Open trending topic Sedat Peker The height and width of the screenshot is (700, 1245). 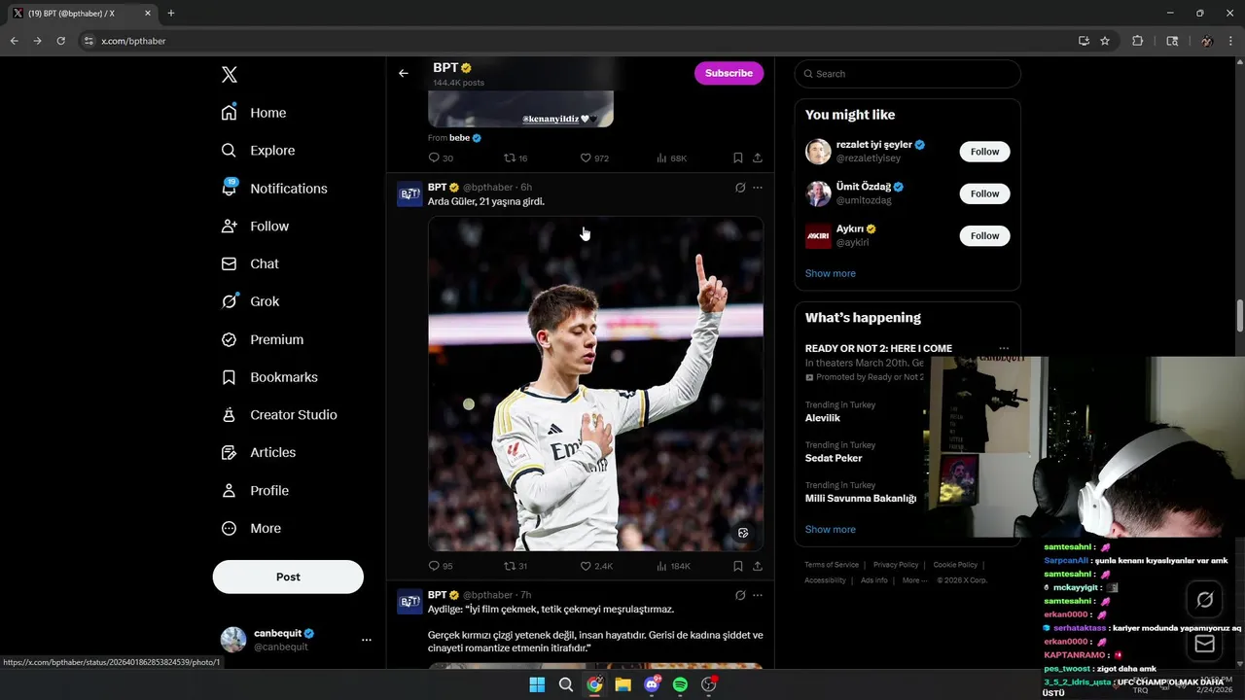click(x=834, y=458)
